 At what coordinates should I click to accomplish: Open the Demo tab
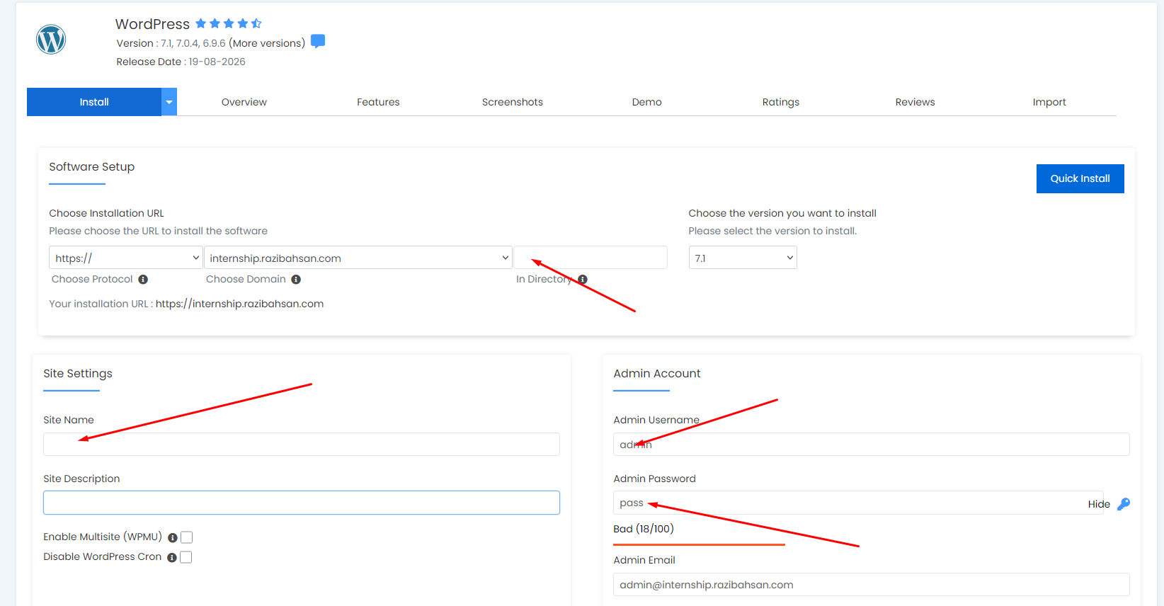647,102
